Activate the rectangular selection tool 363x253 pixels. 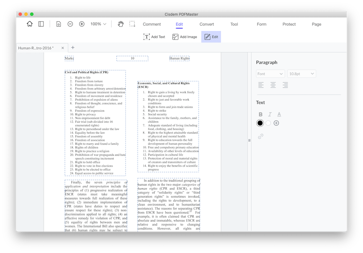coord(132,24)
